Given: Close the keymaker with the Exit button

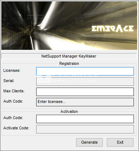Looking at the screenshot, I should pos(120,142).
